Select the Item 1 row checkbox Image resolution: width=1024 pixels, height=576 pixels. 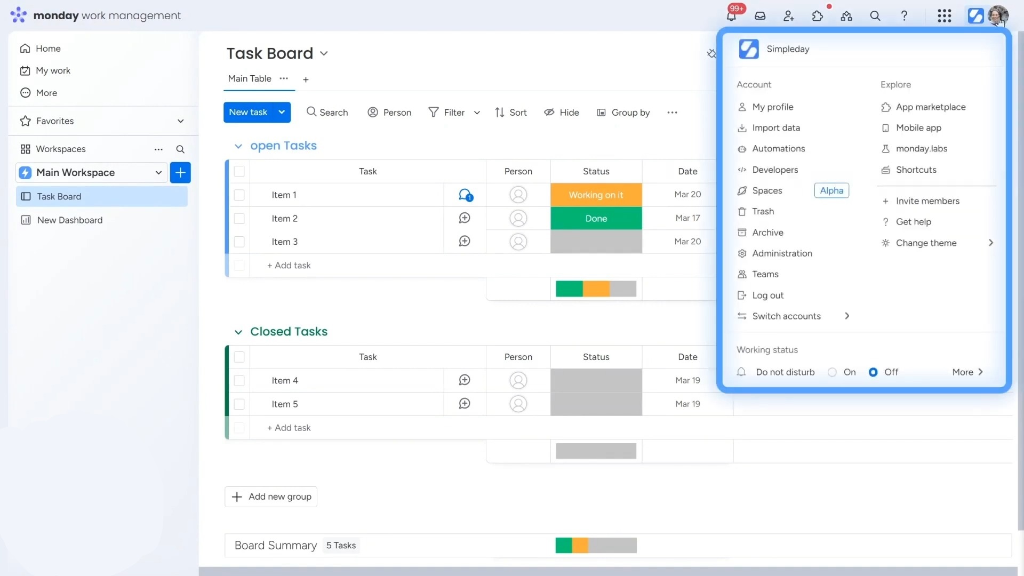point(239,195)
